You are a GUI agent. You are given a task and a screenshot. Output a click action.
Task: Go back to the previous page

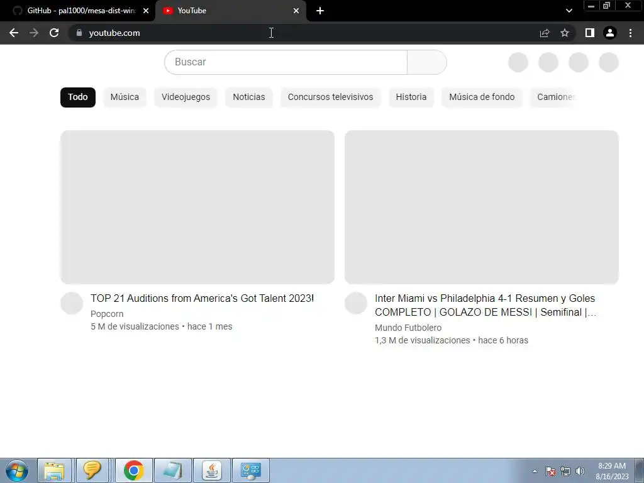pos(14,33)
